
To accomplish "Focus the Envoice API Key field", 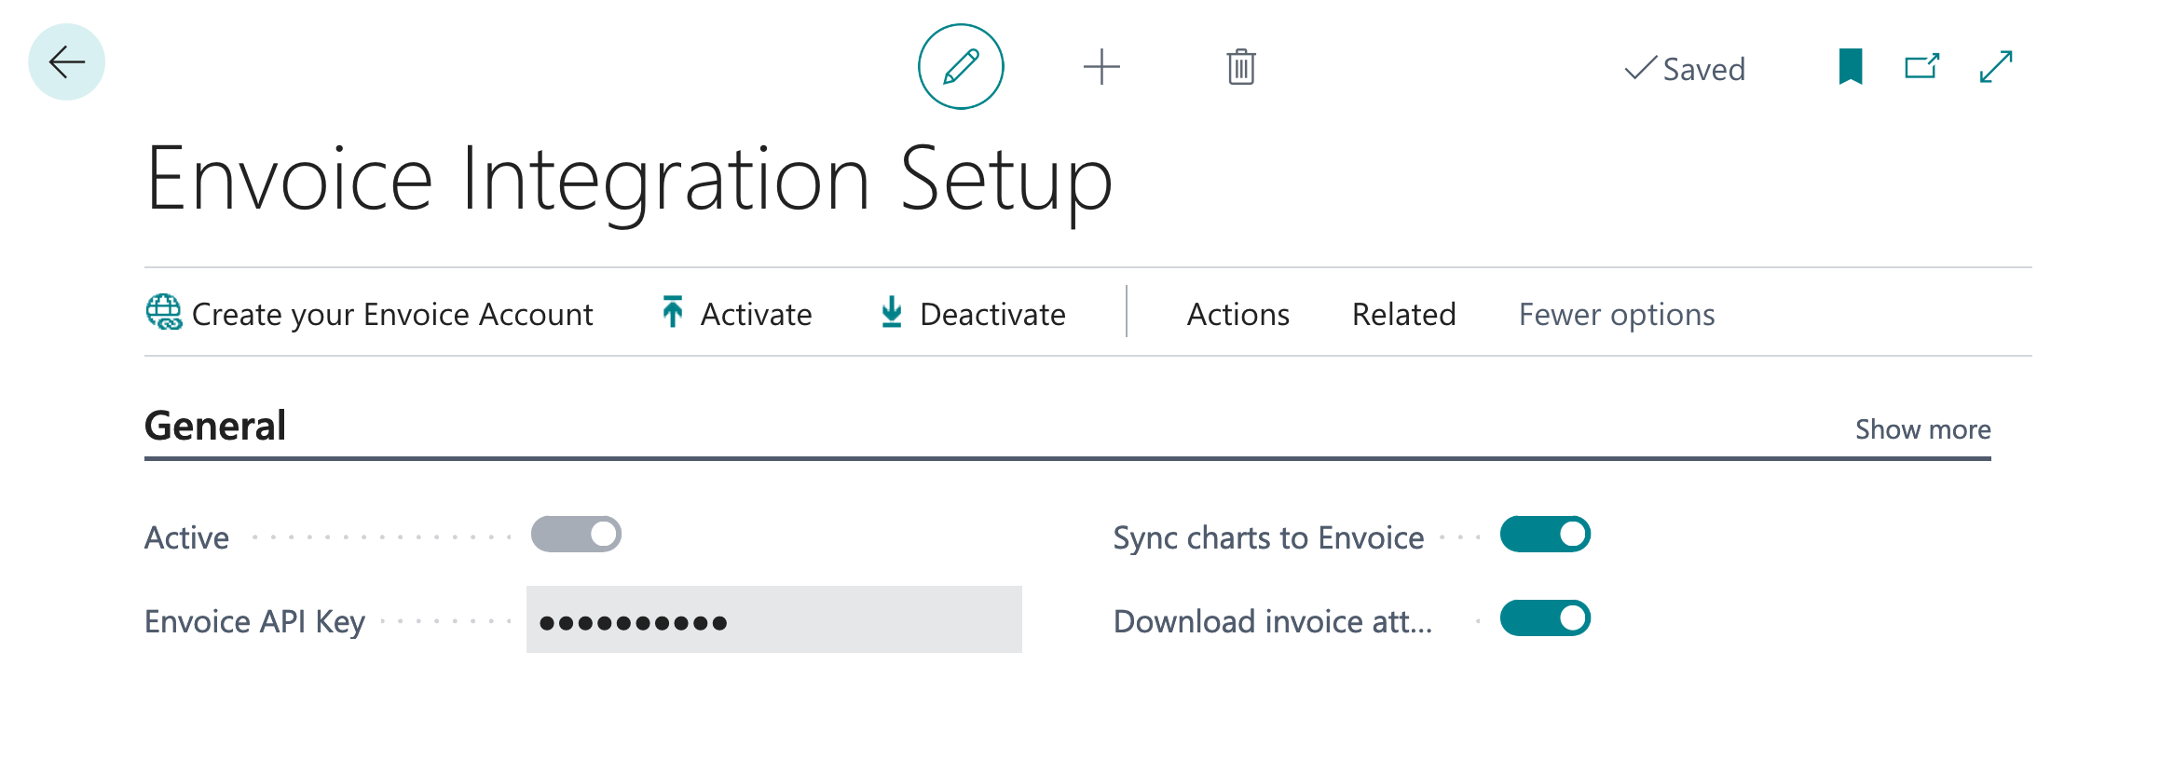I will click(774, 619).
